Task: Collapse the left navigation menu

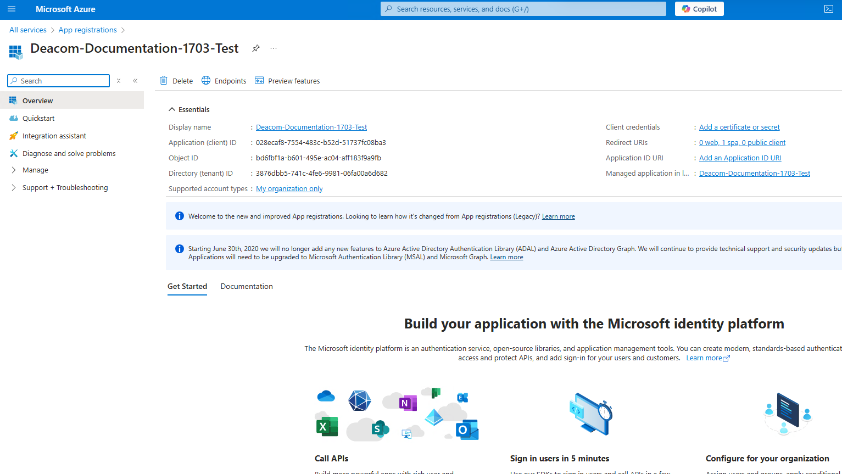Action: (x=135, y=81)
